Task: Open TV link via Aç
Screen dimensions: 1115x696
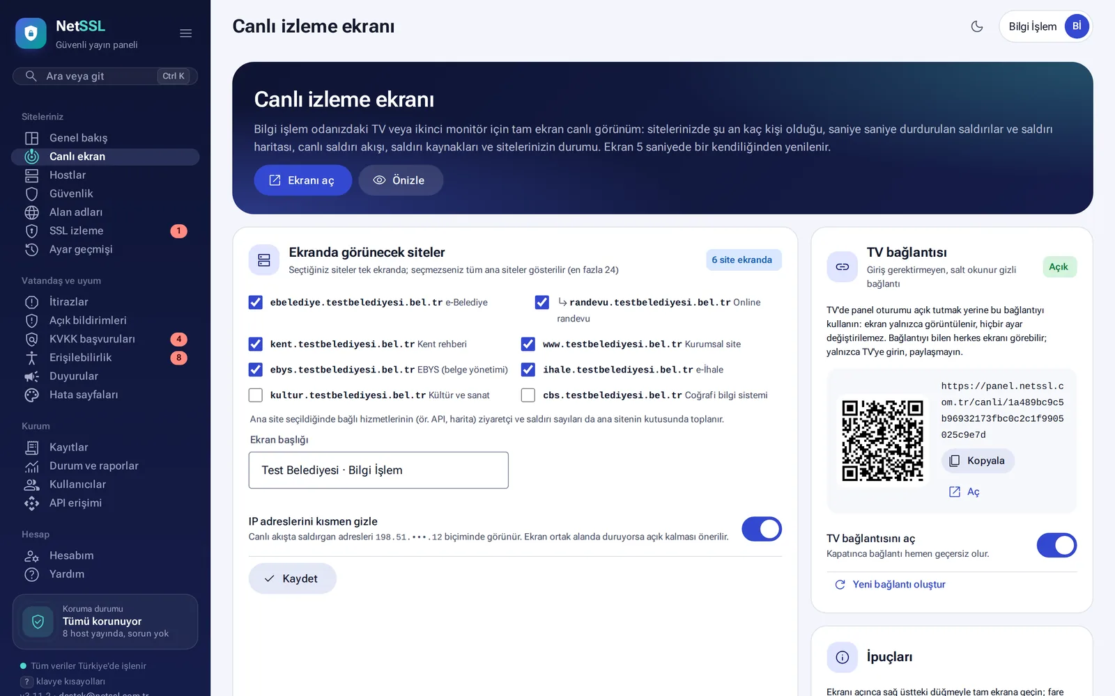Action: pos(964,492)
